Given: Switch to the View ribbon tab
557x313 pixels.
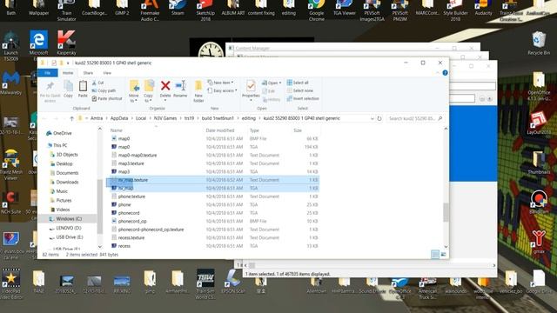Looking at the screenshot, I should tap(107, 73).
